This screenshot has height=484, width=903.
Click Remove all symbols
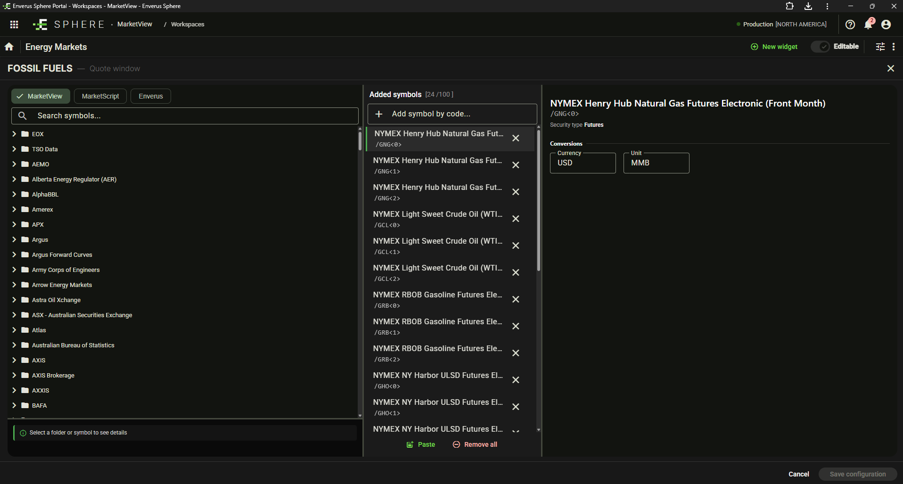pos(475,444)
